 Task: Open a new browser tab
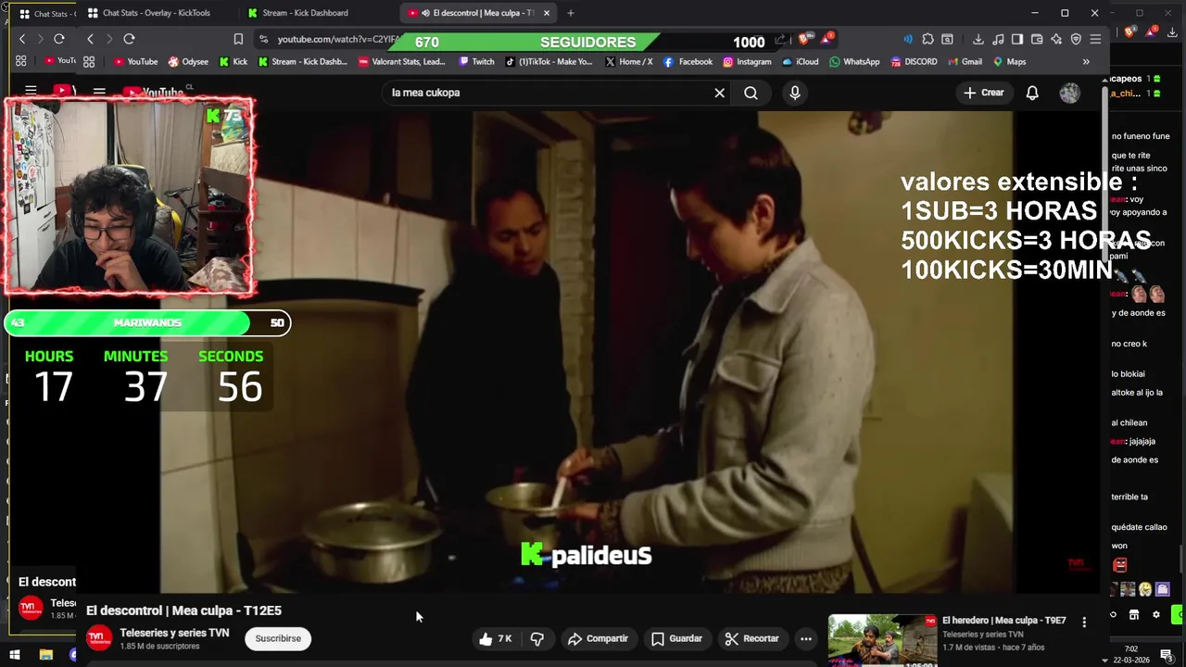[x=571, y=13]
